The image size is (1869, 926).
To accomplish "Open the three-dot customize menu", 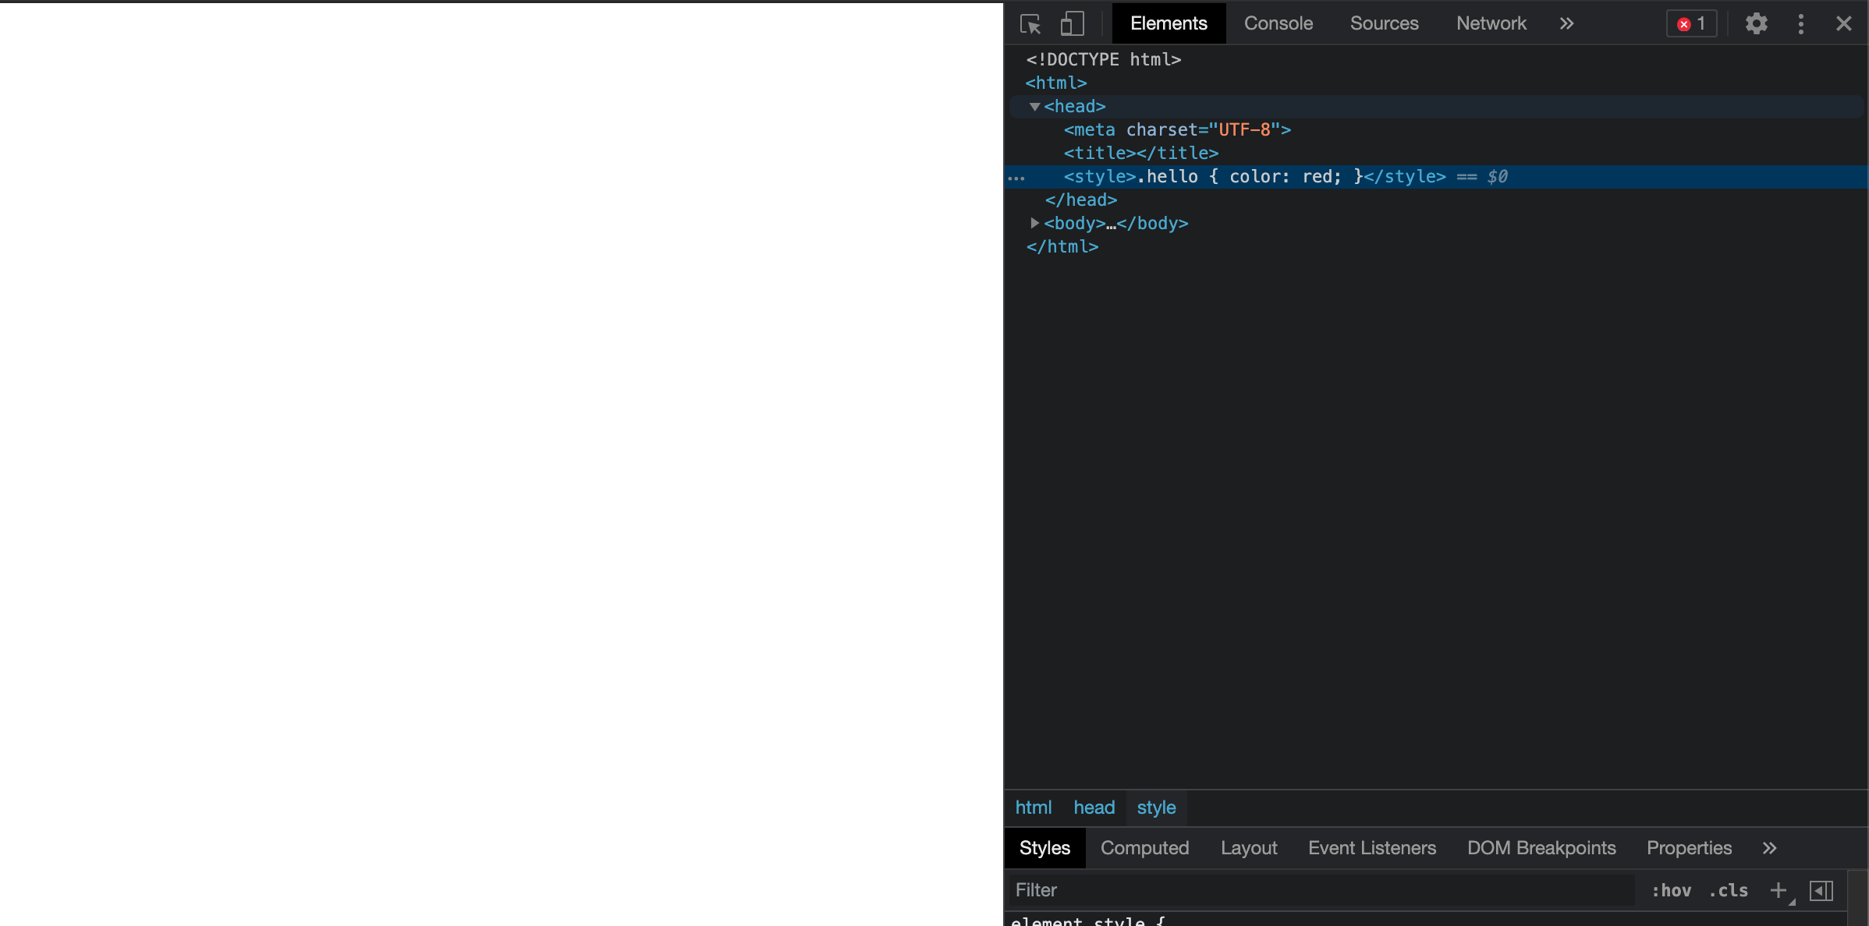I will (1800, 23).
